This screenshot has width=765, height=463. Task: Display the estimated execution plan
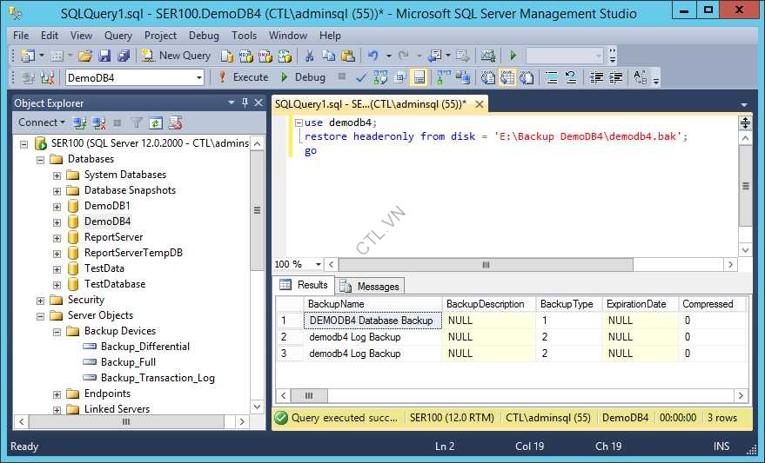coord(380,78)
